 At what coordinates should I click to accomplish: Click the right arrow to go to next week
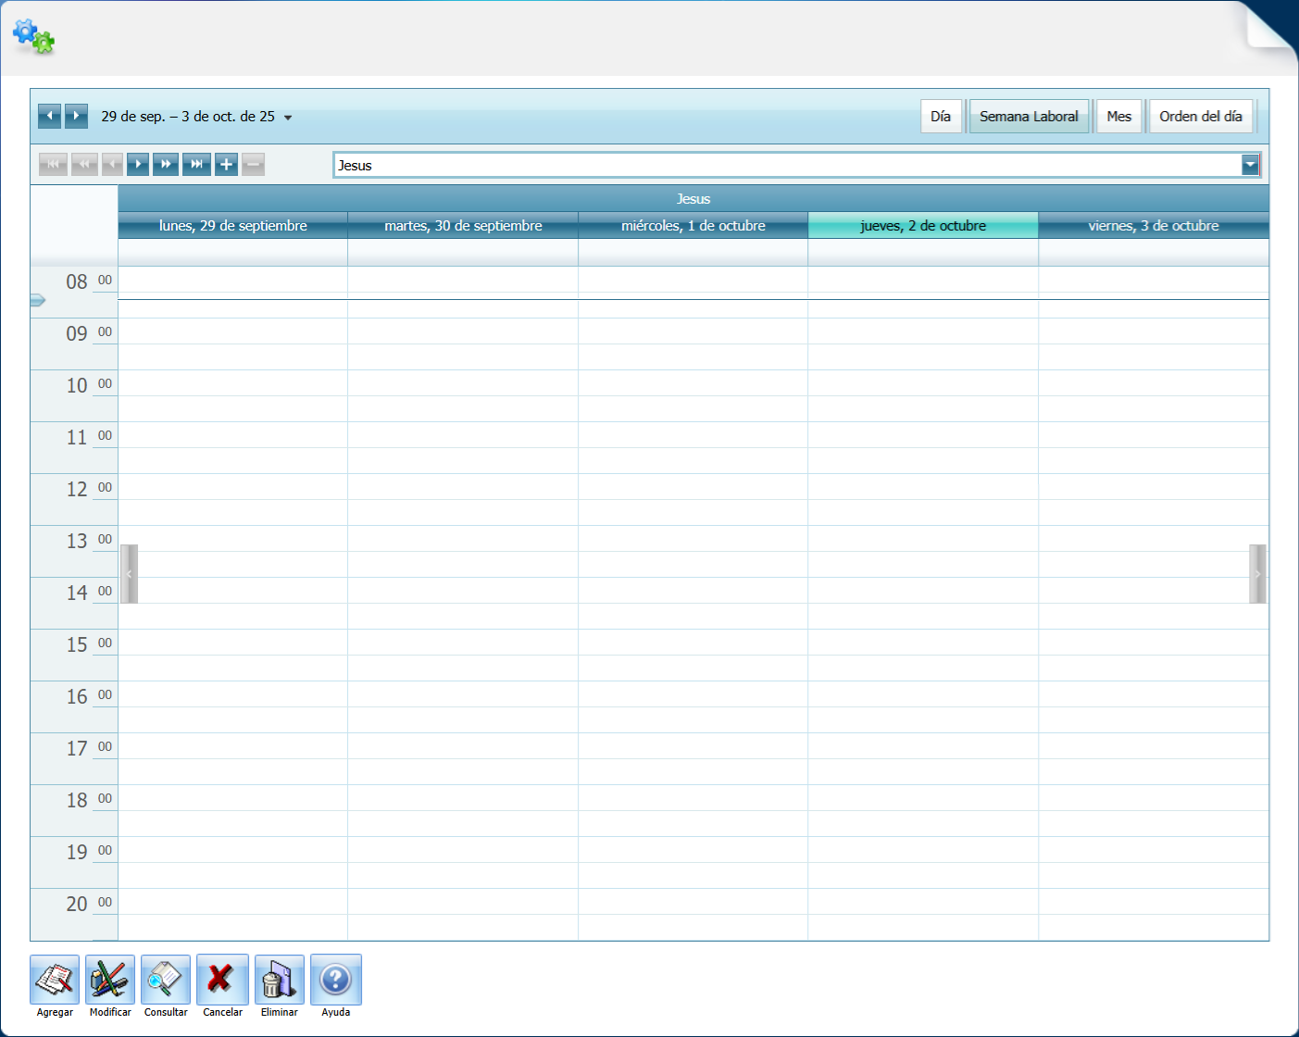pos(75,115)
